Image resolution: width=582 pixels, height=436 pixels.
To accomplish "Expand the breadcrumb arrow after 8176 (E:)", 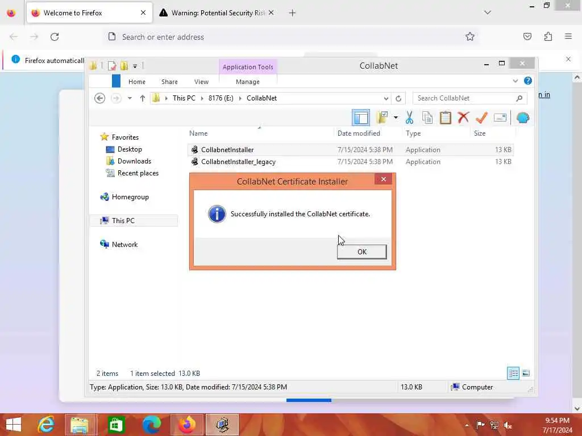I will [x=240, y=98].
